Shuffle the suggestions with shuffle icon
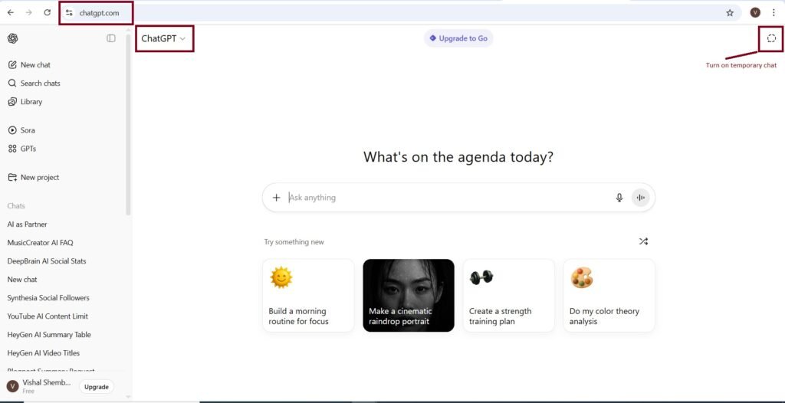Screen dimensions: 785x403 tap(643, 241)
